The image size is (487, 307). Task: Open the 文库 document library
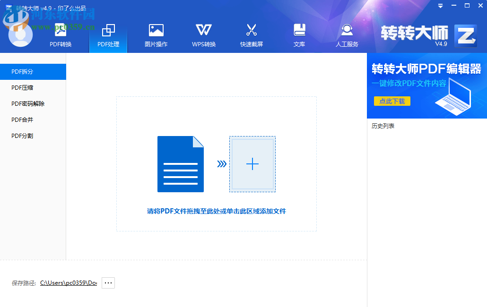tap(299, 35)
